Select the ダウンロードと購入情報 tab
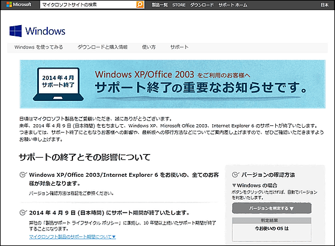The width and height of the screenshot is (335, 246). (x=102, y=47)
